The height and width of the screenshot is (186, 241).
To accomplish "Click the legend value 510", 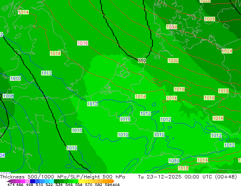I will pyautogui.click(x=40, y=184).
